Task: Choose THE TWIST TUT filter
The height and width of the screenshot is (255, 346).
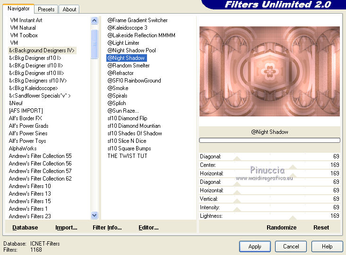Action: point(127,156)
